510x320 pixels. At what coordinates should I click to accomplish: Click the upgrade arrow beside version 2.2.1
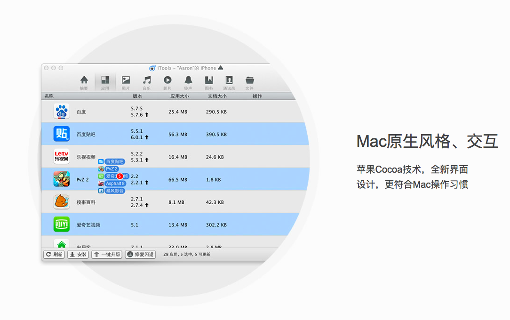pyautogui.click(x=147, y=183)
